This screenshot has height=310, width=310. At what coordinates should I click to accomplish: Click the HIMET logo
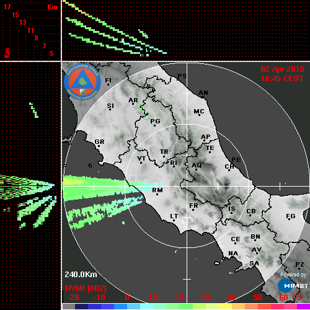[293, 286]
